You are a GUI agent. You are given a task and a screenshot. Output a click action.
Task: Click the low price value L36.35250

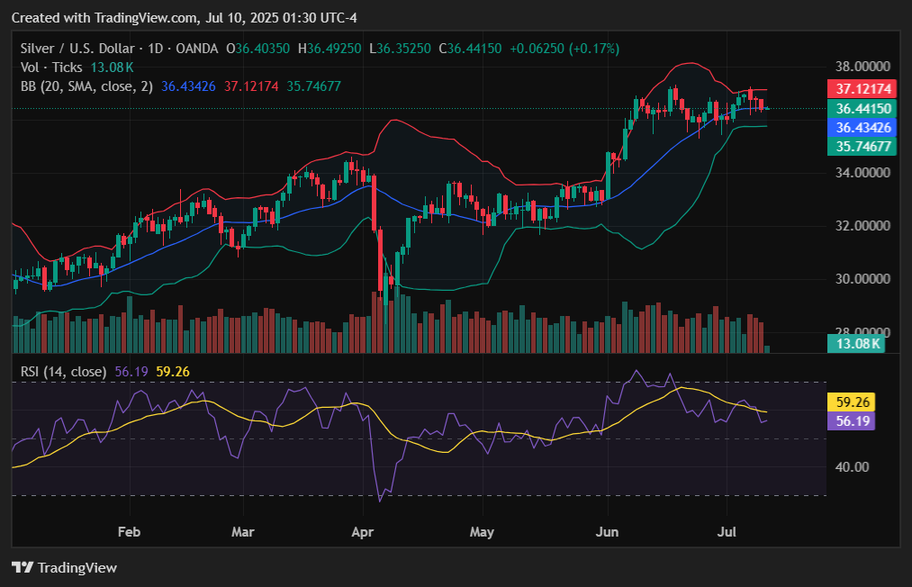pyautogui.click(x=400, y=49)
